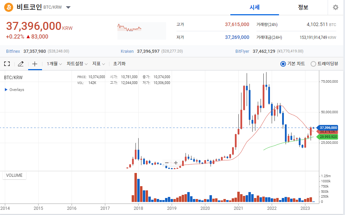Select the 트레이딩뷰 radio option
Viewport: 345px width, 215px height.
click(313, 64)
